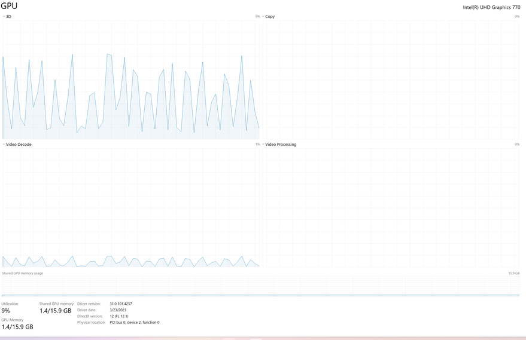Image resolution: width=526 pixels, height=340 pixels.
Task: Click the Shared GPU memory usage label
Action: pos(23,273)
